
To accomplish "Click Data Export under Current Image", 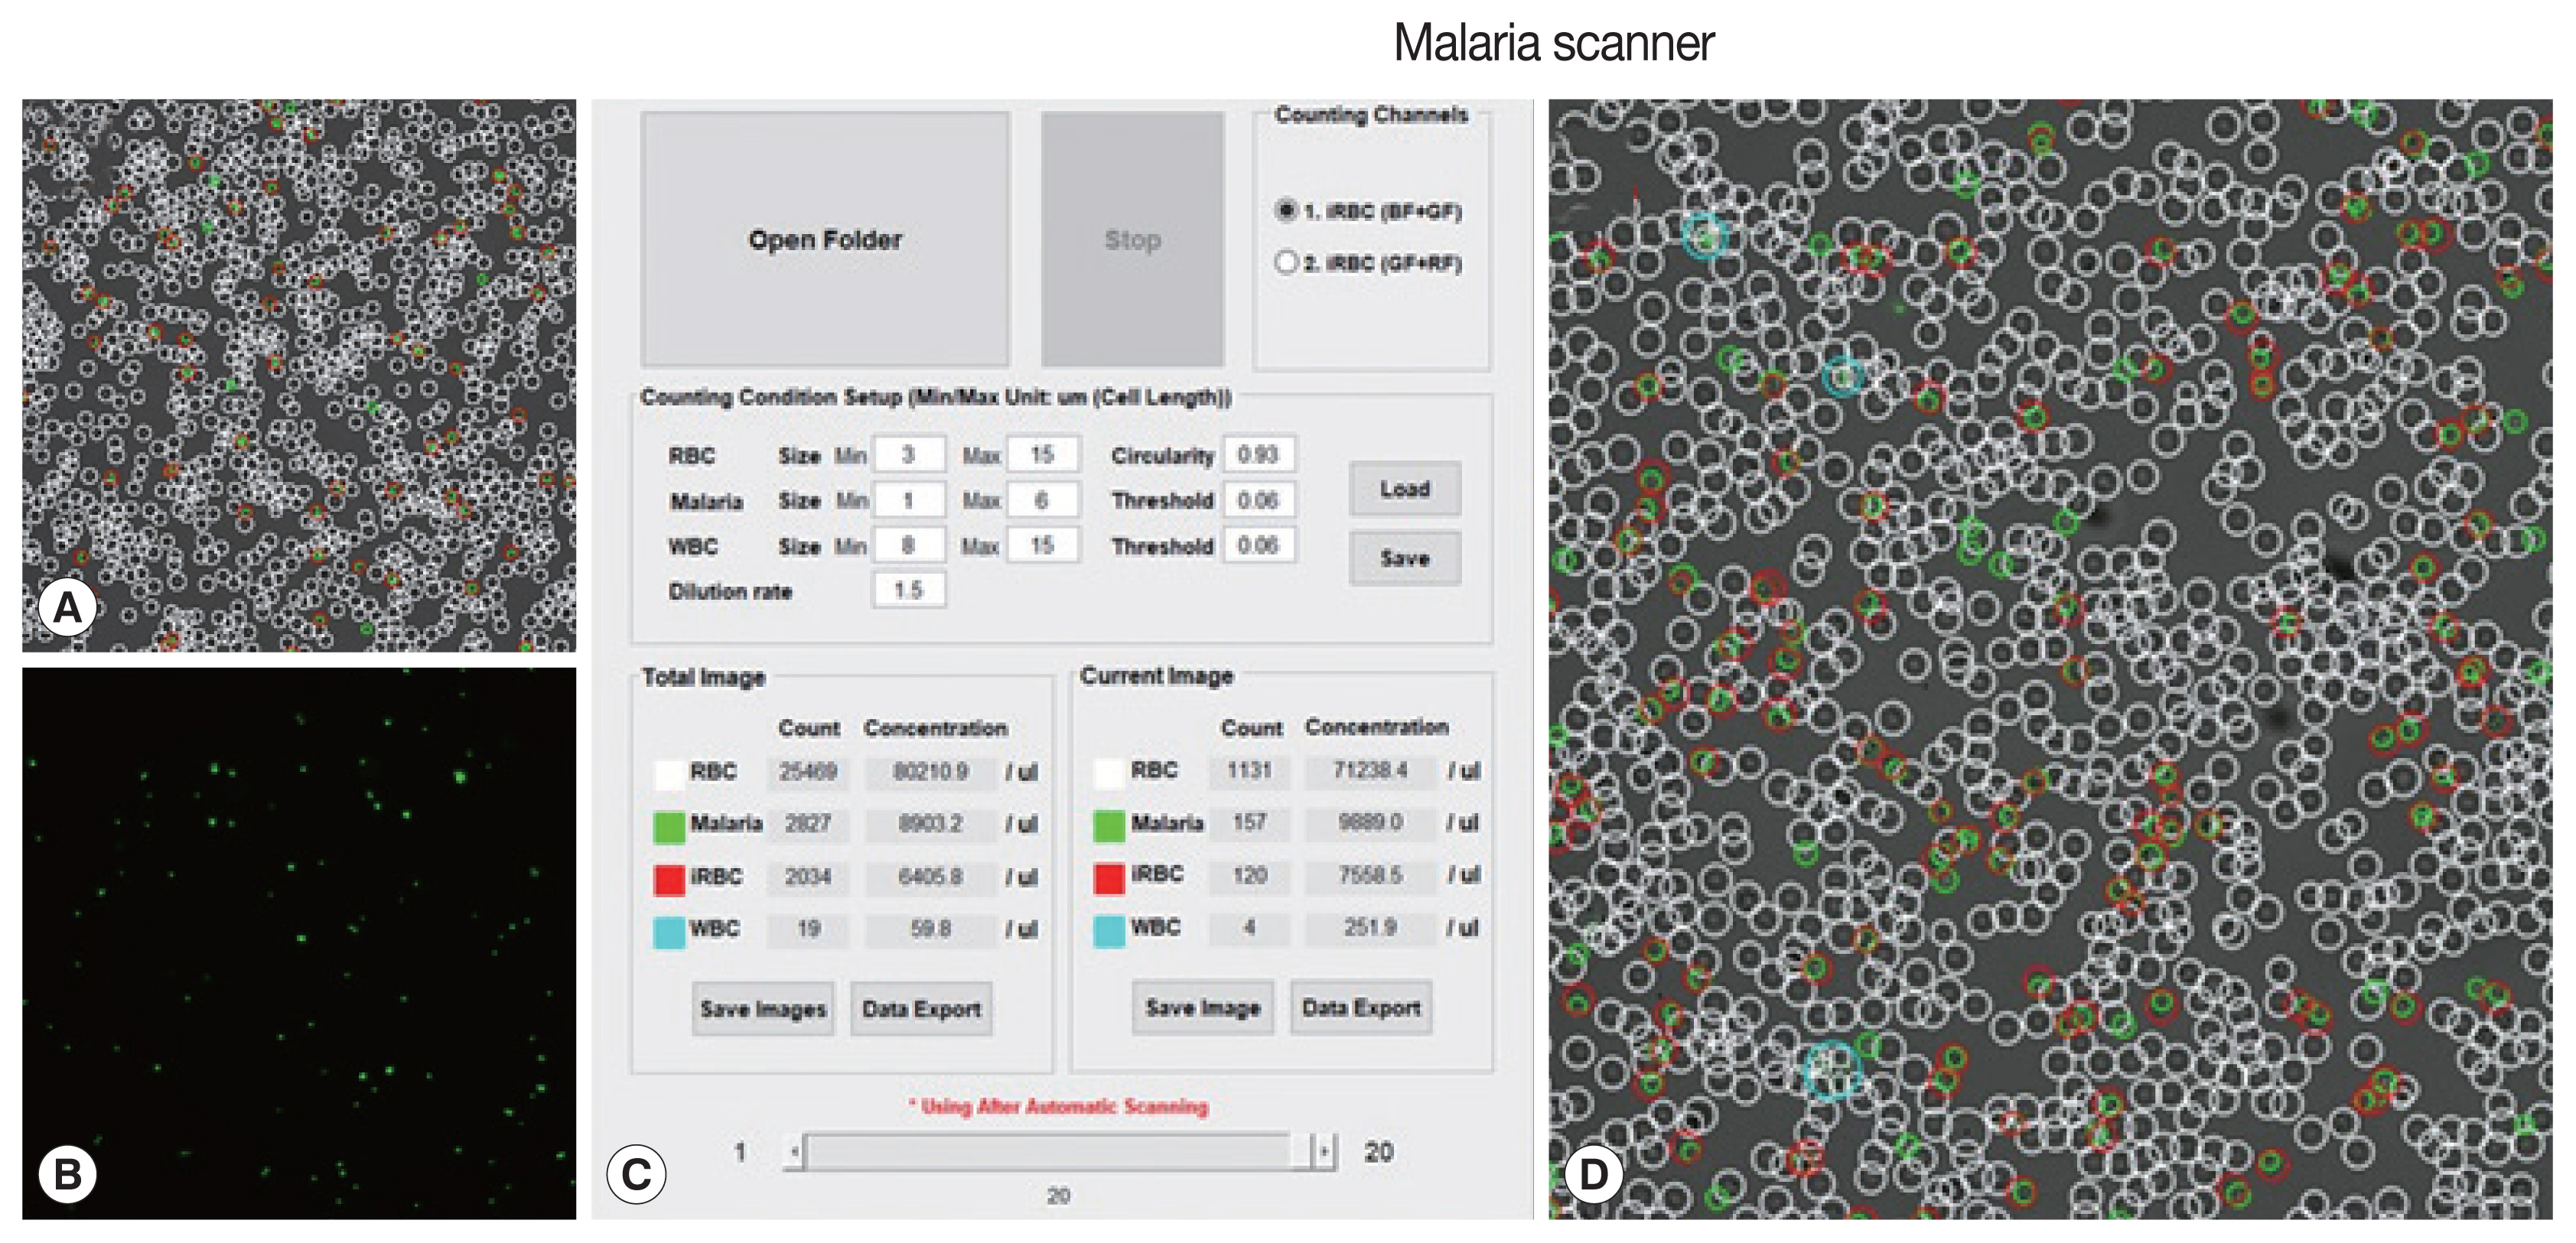I will tap(1360, 1008).
